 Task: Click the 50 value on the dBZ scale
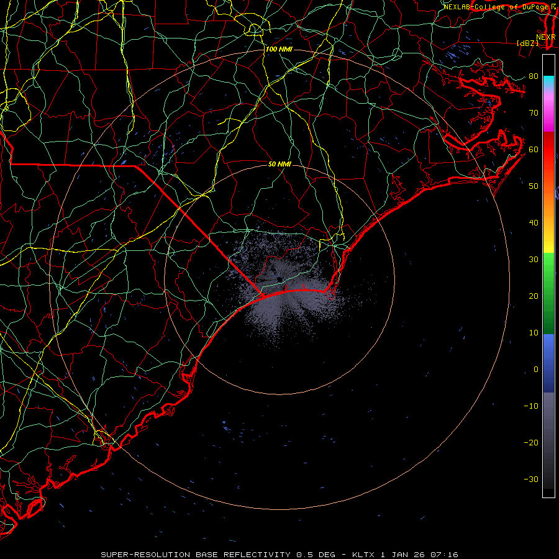(534, 186)
